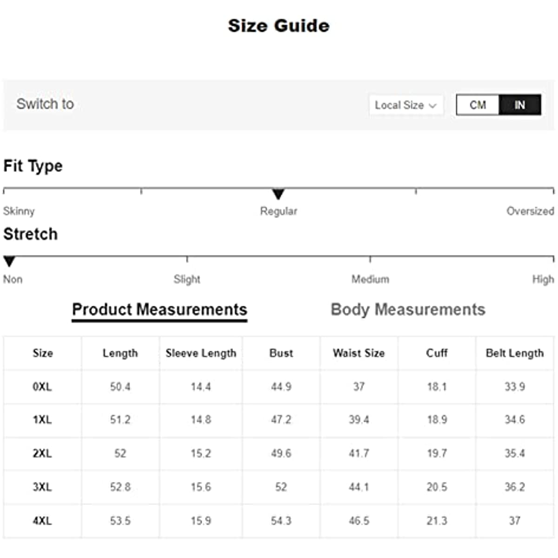The image size is (558, 558).
Task: Click the Sleeve Length column header
Action: click(201, 353)
